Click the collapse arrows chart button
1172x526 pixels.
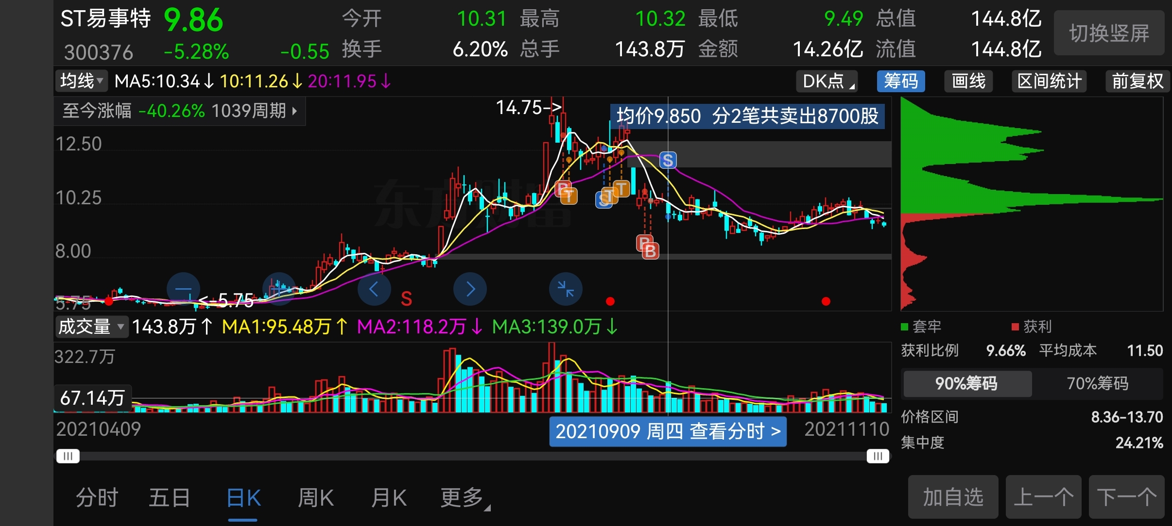tap(566, 289)
